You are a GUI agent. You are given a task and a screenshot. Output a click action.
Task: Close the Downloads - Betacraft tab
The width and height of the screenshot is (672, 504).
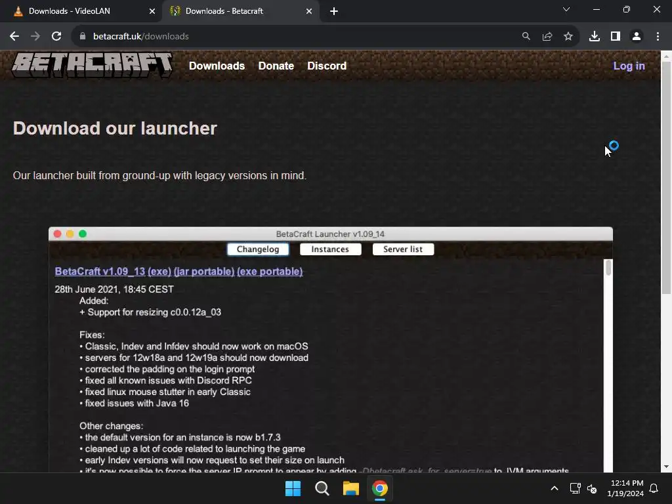[309, 11]
